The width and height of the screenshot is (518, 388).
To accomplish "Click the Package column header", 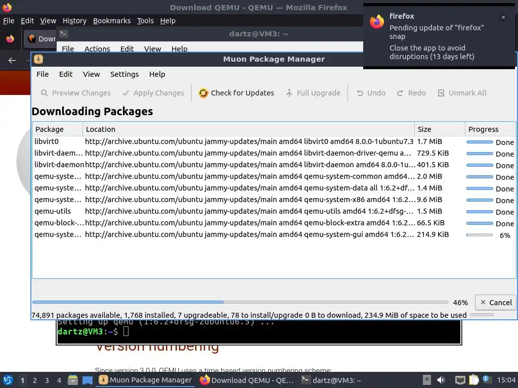I will pos(57,129).
